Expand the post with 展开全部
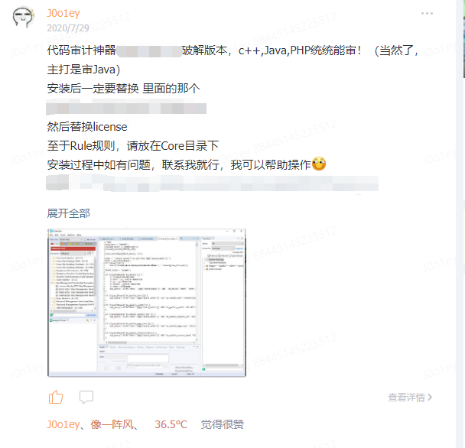The height and width of the screenshot is (448, 465). point(69,213)
